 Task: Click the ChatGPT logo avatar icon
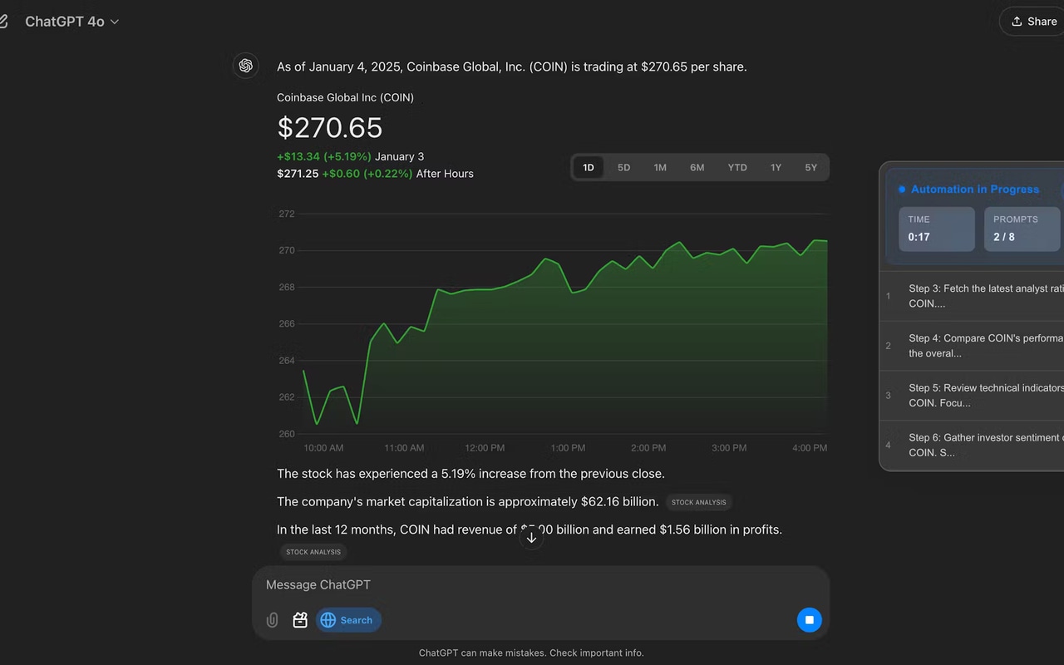(245, 66)
